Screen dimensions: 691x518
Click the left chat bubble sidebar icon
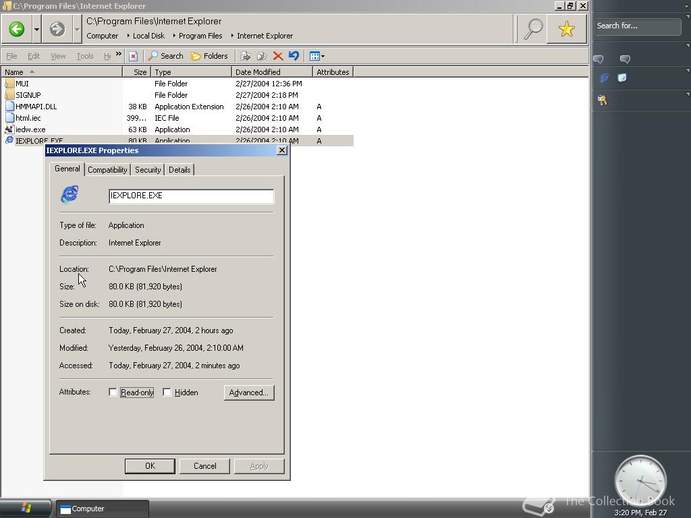point(598,59)
